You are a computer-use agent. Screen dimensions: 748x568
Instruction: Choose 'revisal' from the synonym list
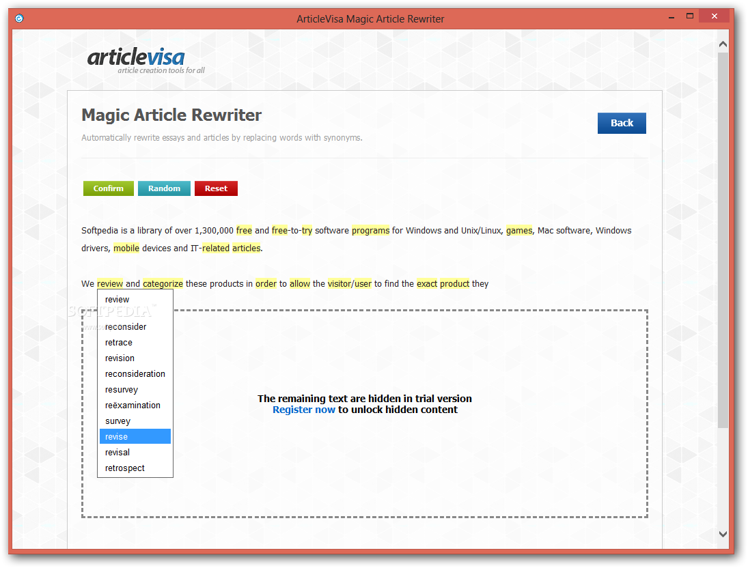coord(135,452)
